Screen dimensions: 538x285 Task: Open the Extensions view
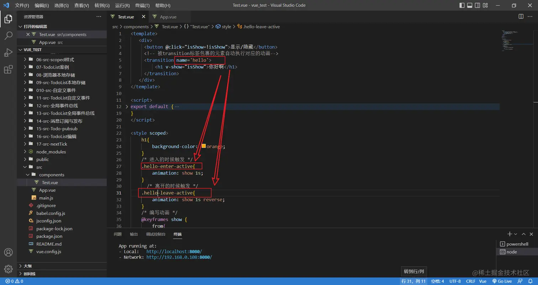(8, 70)
